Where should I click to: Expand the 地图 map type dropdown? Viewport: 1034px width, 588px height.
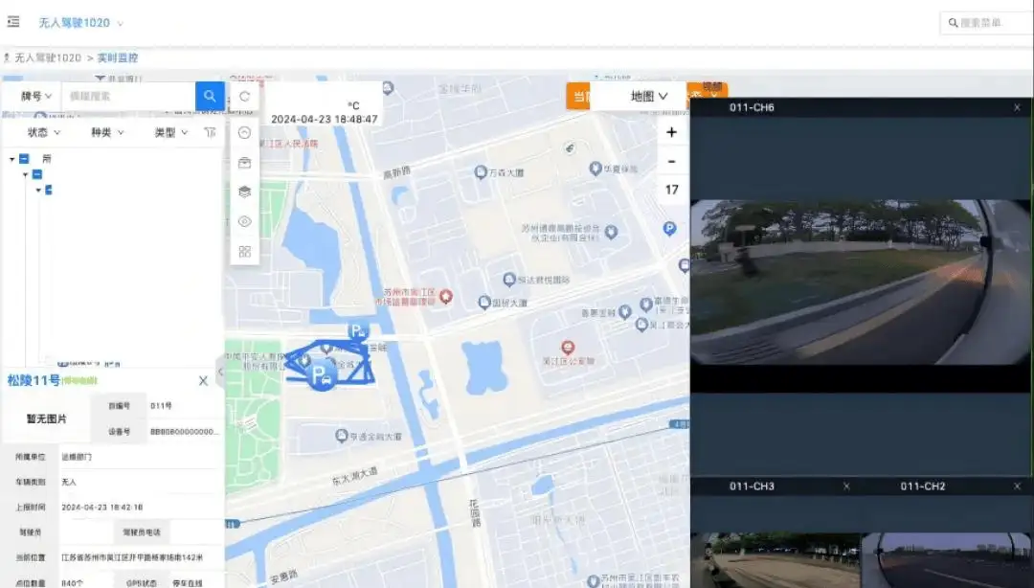tap(648, 96)
